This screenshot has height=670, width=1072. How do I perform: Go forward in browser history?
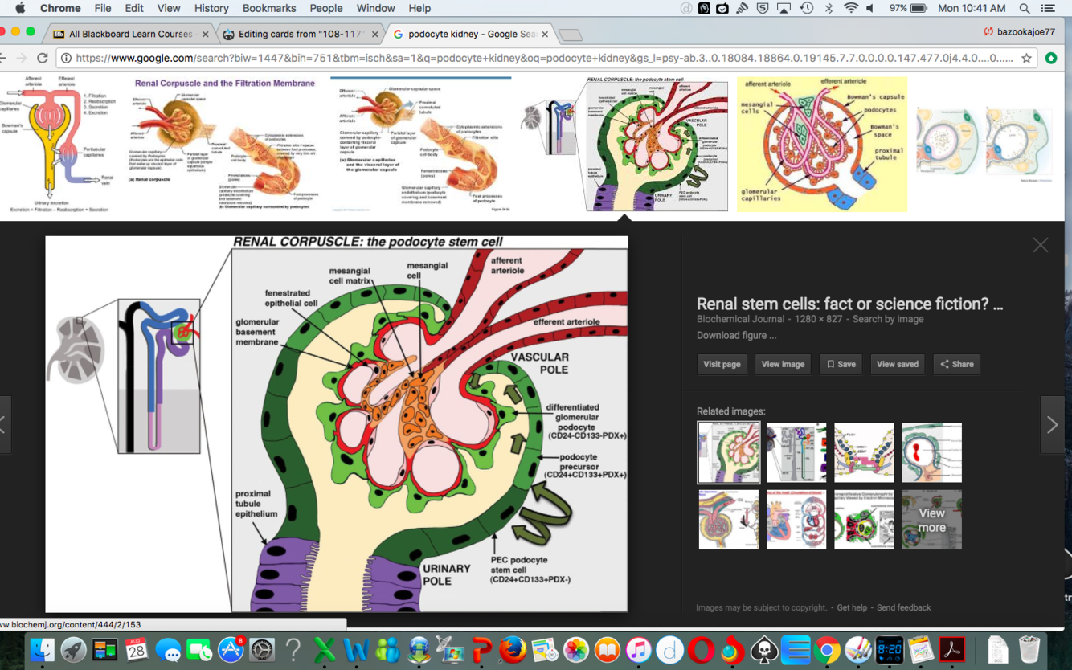21,58
